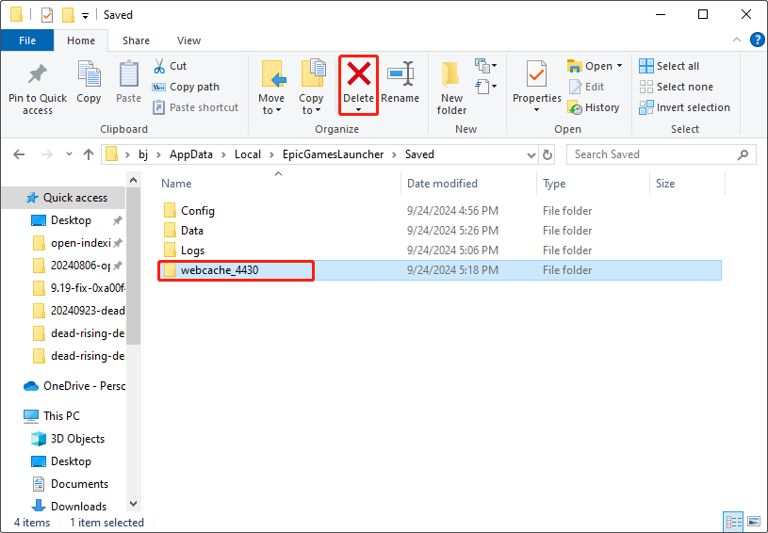
Task: Switch to large thumbnails view icon
Action: click(x=753, y=522)
